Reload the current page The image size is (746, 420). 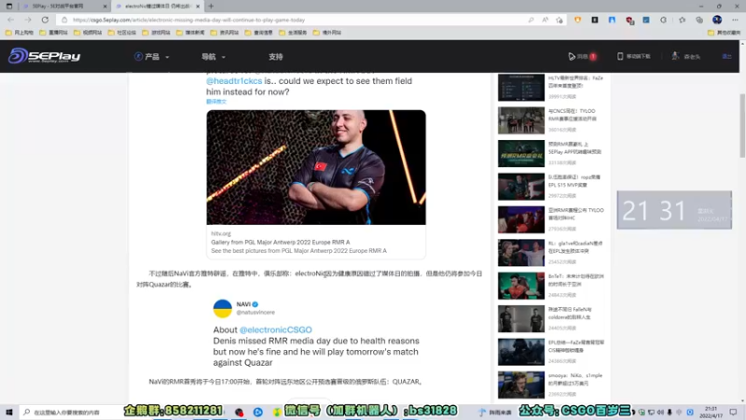click(x=45, y=20)
